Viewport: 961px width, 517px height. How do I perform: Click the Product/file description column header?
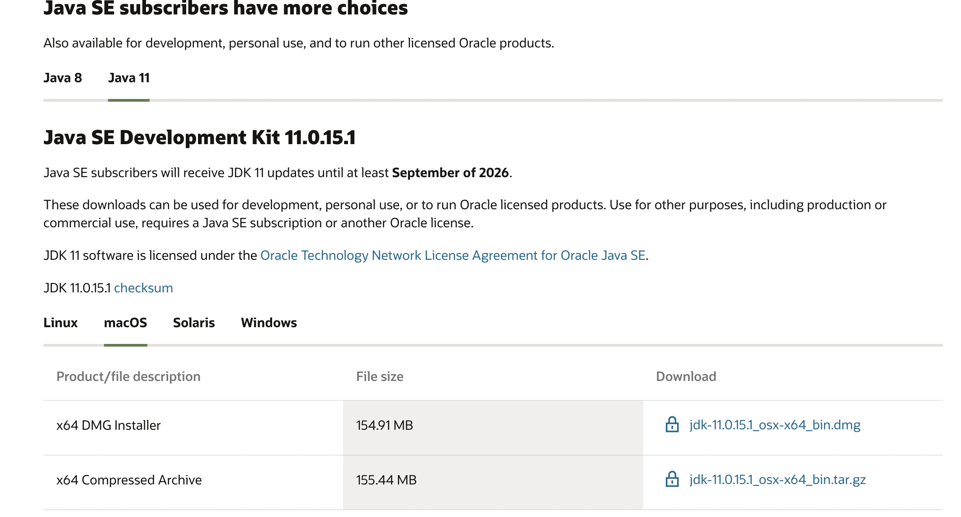click(128, 376)
